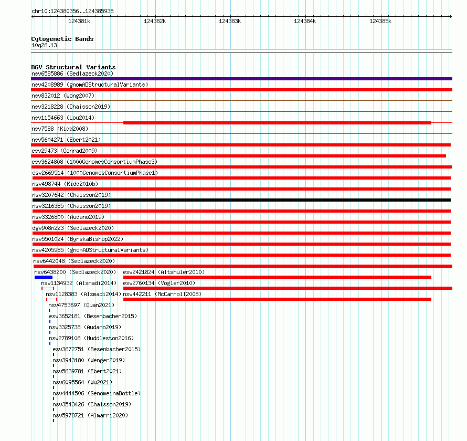Click esv3624808 (1000GenomesConsortiumPhase3) label
The image size is (467, 441).
[94, 162]
